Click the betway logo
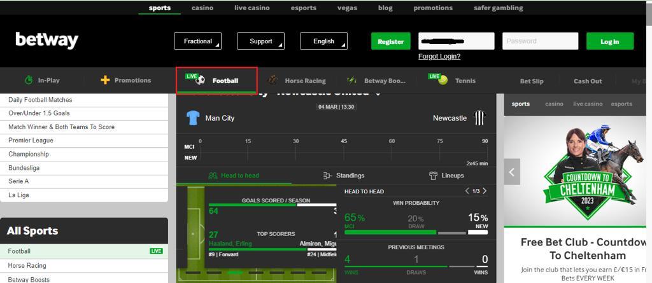The image size is (652, 283). (46, 41)
